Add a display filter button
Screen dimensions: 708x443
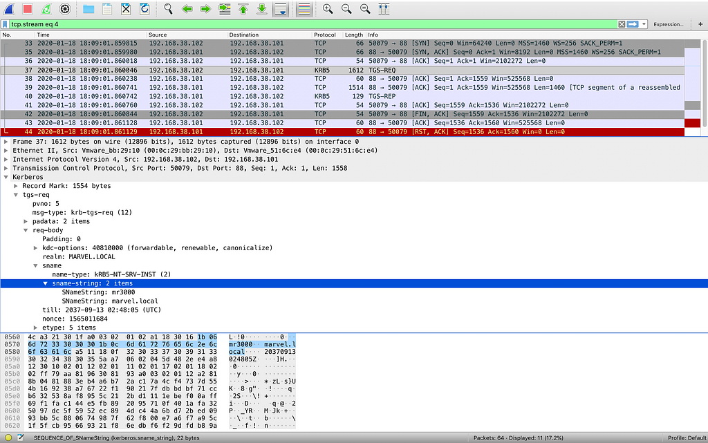[700, 24]
